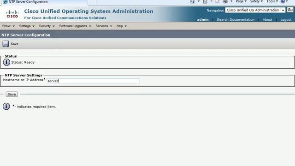Open the Help menu
The width and height of the screenshot is (295, 166).
(122, 26)
